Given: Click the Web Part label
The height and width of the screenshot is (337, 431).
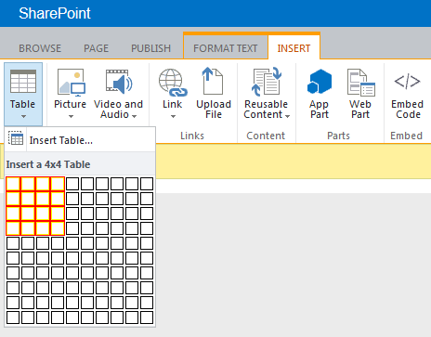Looking at the screenshot, I should pos(360,110).
